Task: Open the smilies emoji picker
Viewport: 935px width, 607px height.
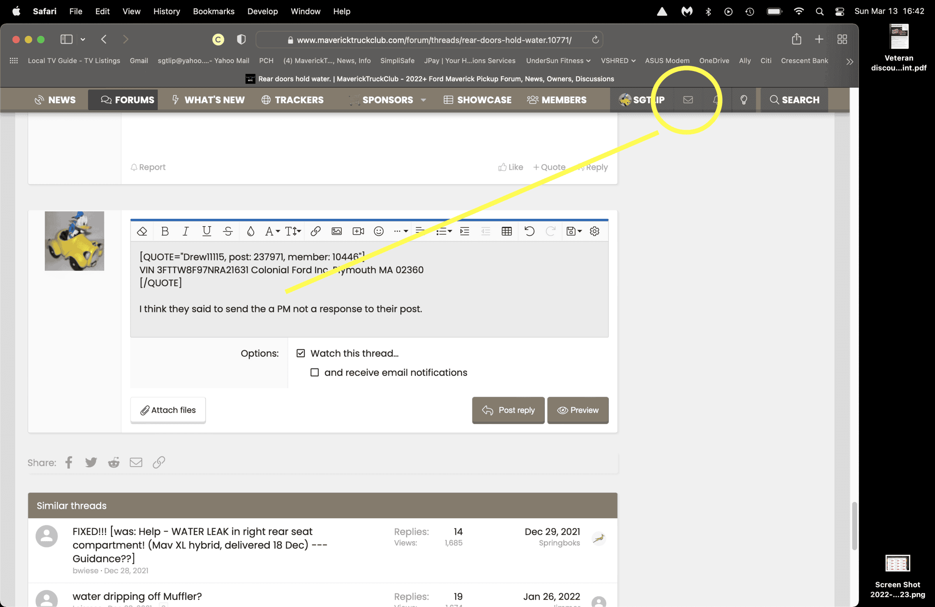Action: (x=379, y=231)
